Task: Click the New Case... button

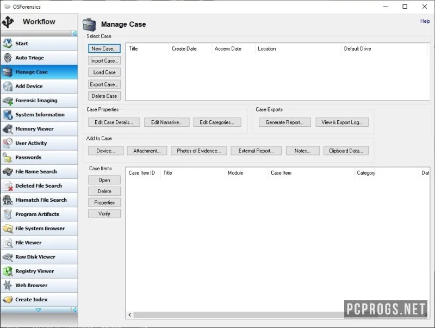Action: pos(104,48)
